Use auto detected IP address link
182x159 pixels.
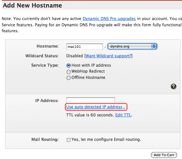(96, 107)
